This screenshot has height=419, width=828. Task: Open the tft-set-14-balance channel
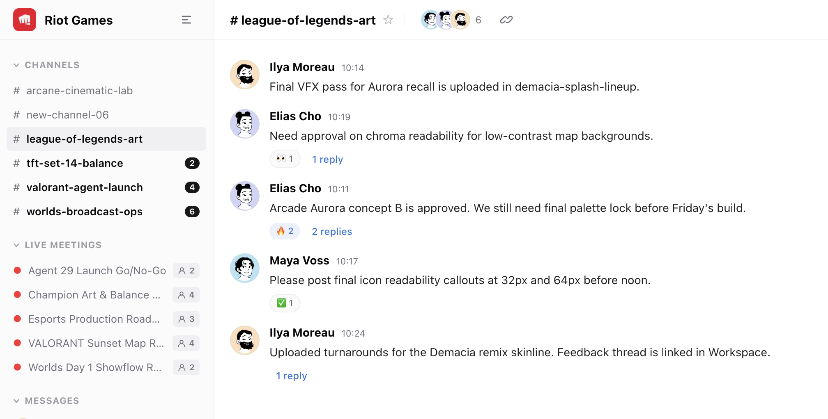75,163
